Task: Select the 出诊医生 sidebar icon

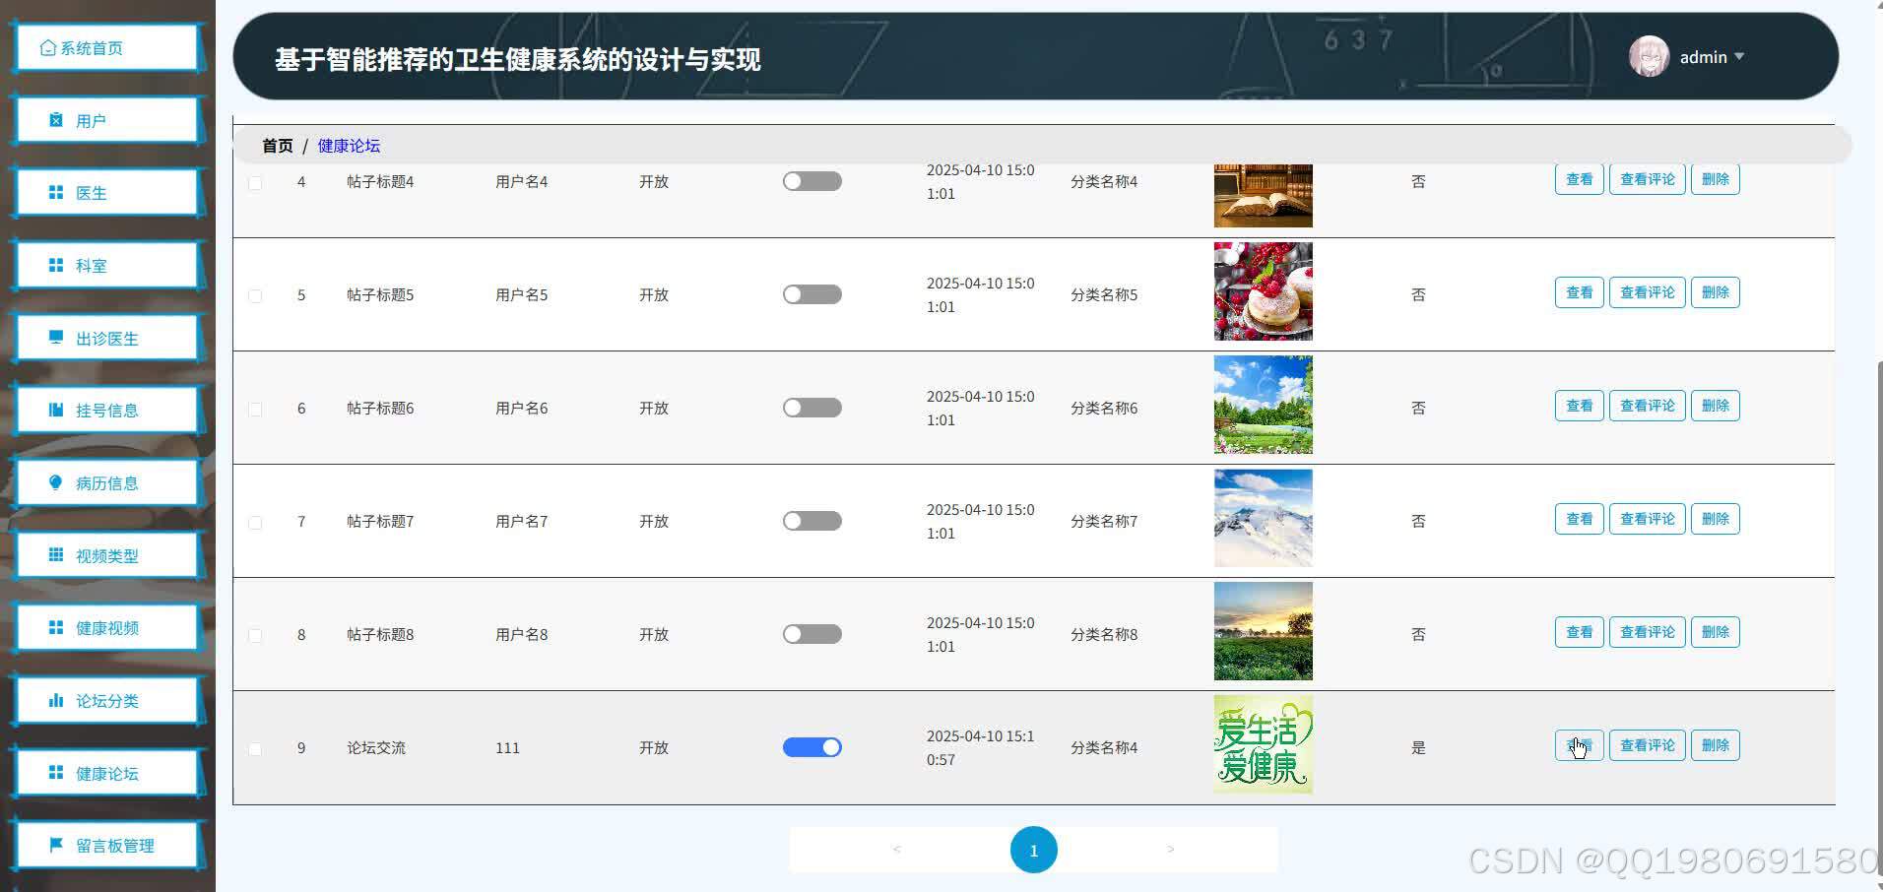Action: [54, 338]
